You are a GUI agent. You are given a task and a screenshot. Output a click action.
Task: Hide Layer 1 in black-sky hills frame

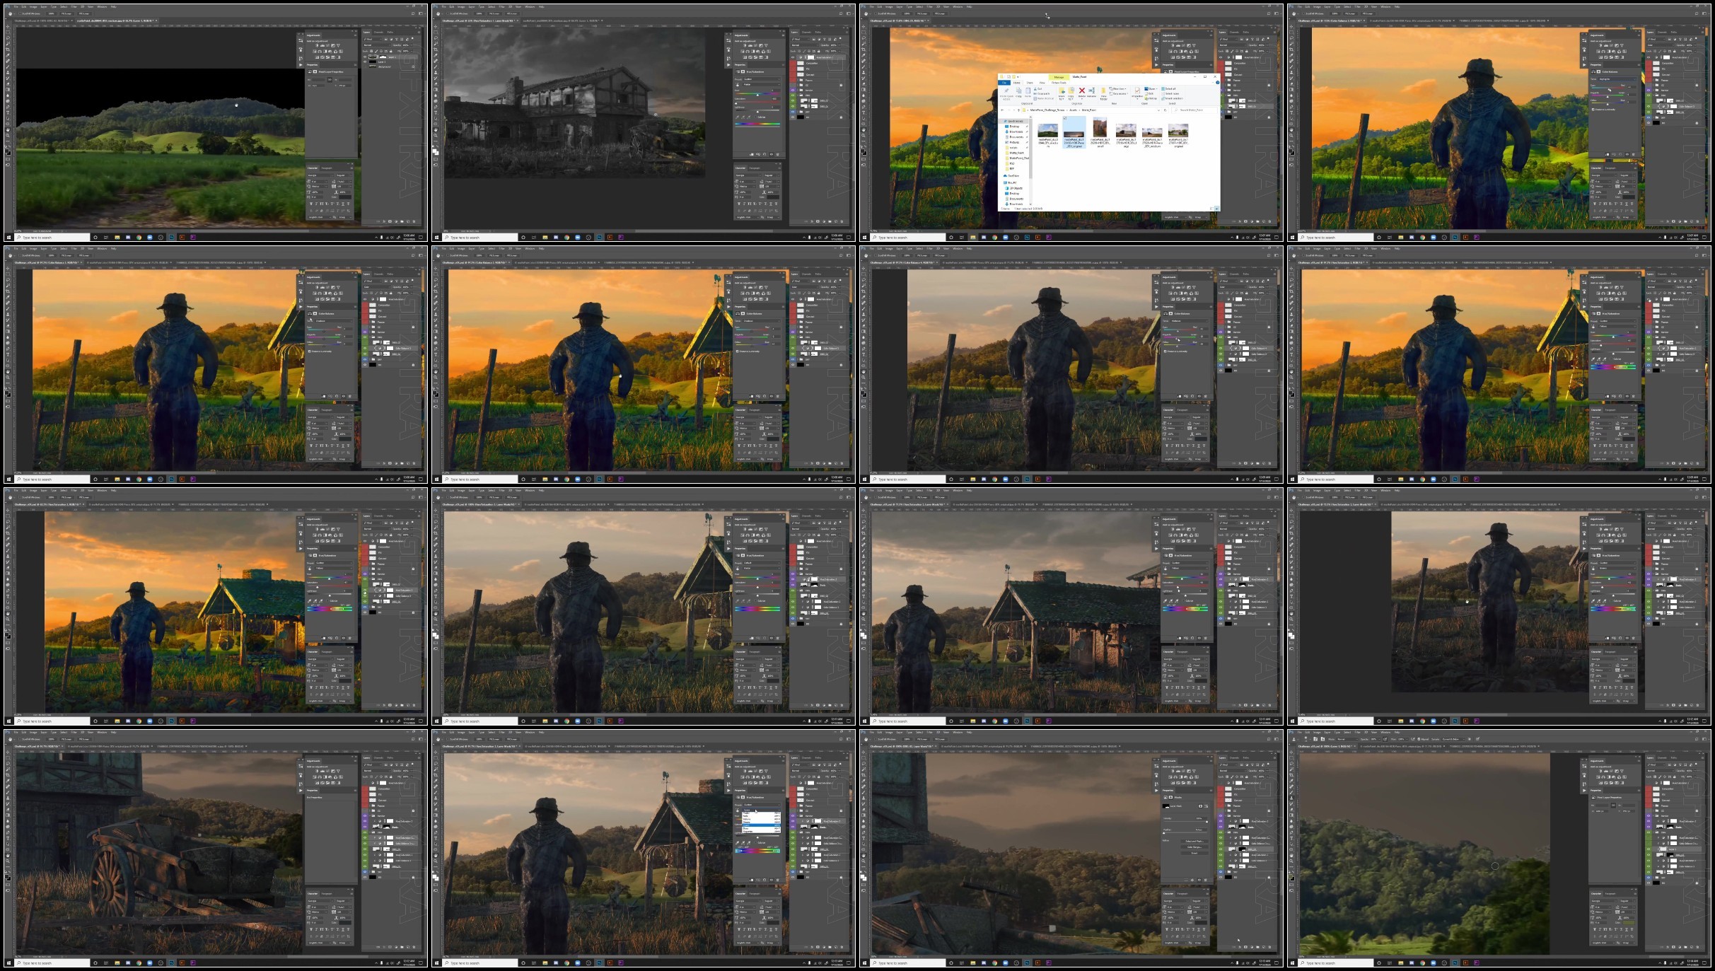(x=365, y=62)
